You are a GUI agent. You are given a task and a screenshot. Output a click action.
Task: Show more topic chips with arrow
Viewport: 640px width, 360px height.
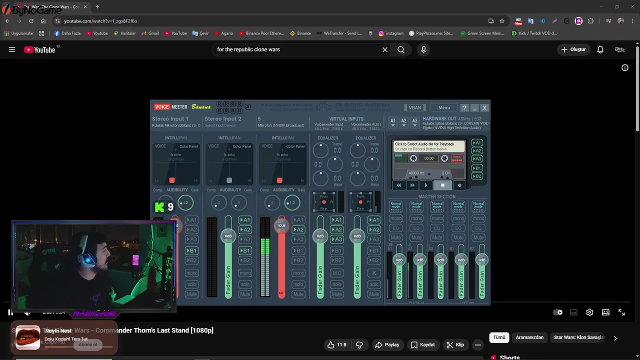pyautogui.click(x=615, y=338)
